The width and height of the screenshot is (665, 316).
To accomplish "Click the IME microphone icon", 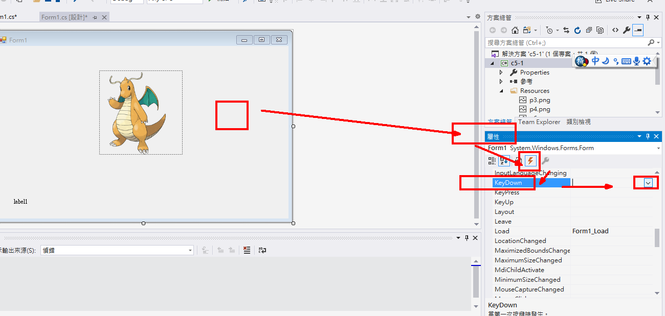I will tap(636, 61).
